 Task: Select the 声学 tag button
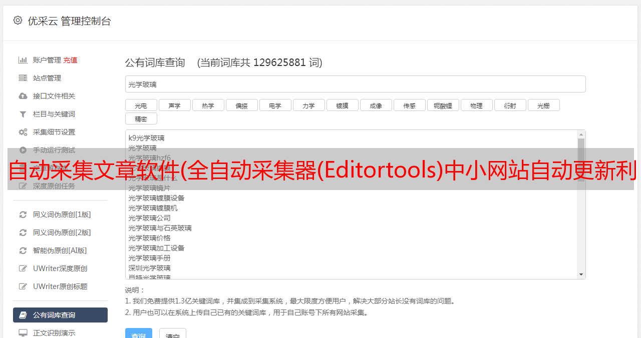click(x=174, y=105)
